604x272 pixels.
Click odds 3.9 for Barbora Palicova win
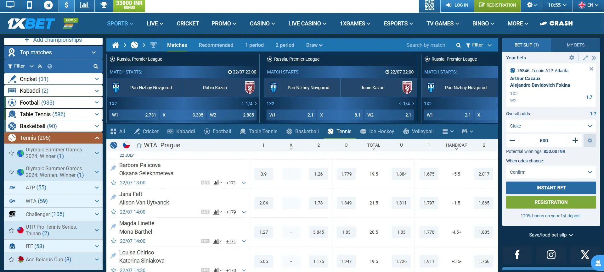pyautogui.click(x=263, y=174)
